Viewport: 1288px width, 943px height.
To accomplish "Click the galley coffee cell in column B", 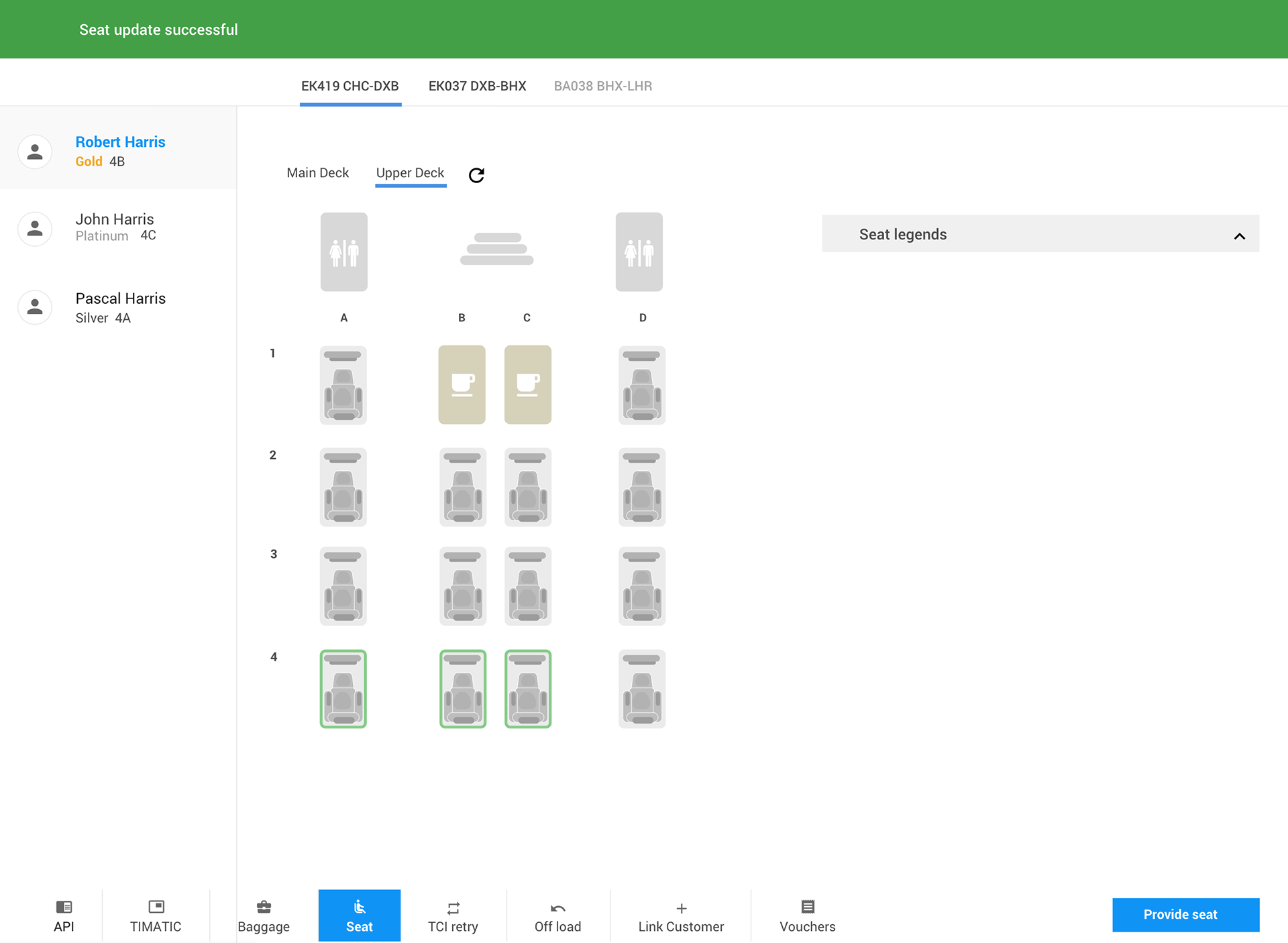I will pyautogui.click(x=462, y=385).
